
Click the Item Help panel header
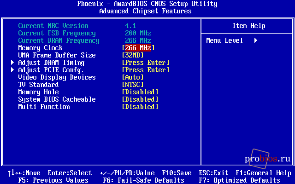pos(249,26)
